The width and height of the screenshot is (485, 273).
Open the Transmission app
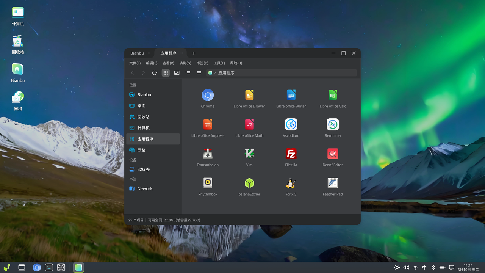coord(208,154)
